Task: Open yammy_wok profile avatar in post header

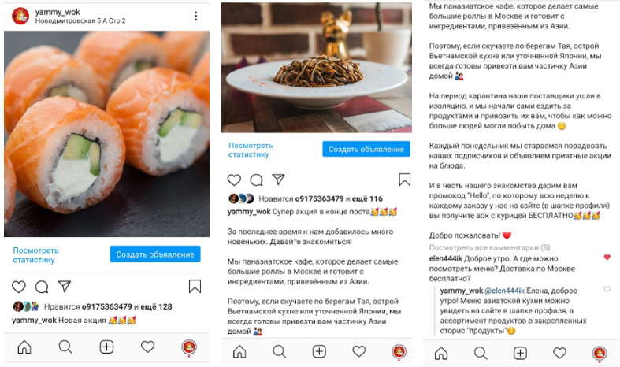Action: click(20, 16)
